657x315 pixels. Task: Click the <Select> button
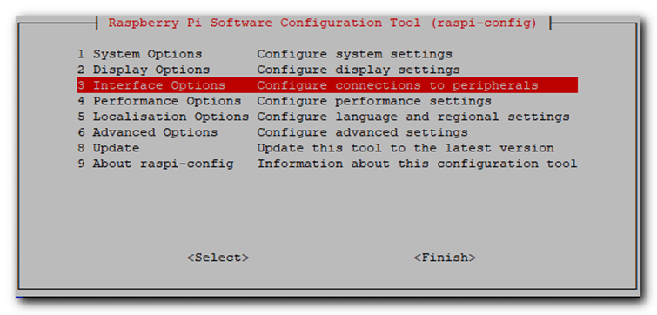point(218,258)
